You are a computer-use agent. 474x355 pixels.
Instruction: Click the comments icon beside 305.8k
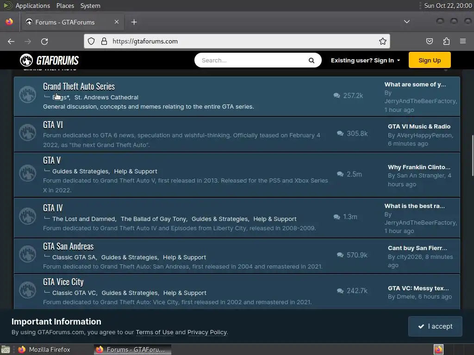[340, 134]
